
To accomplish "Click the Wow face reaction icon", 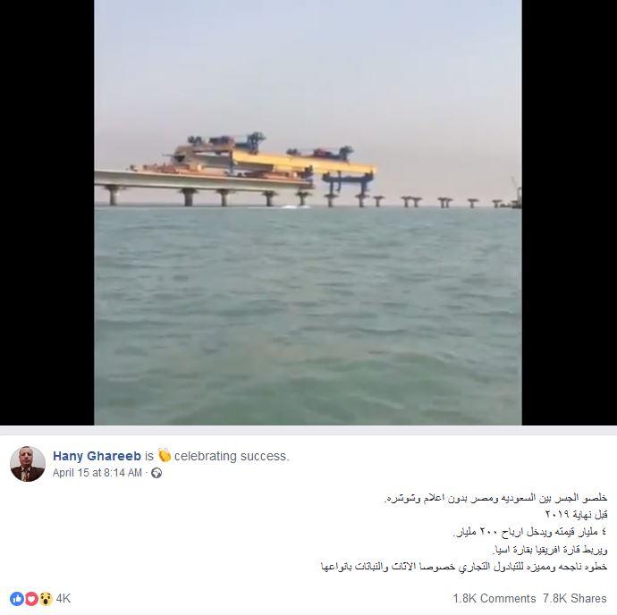I will (46, 599).
